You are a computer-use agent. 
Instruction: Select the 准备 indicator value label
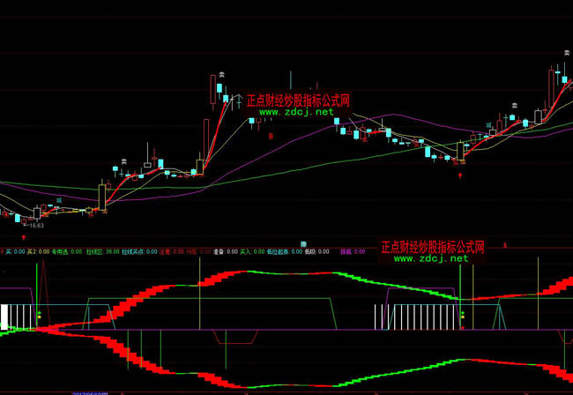click(226, 251)
